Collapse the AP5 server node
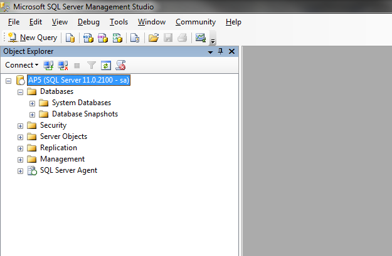Image resolution: width=392 pixels, height=256 pixels. click(9, 81)
